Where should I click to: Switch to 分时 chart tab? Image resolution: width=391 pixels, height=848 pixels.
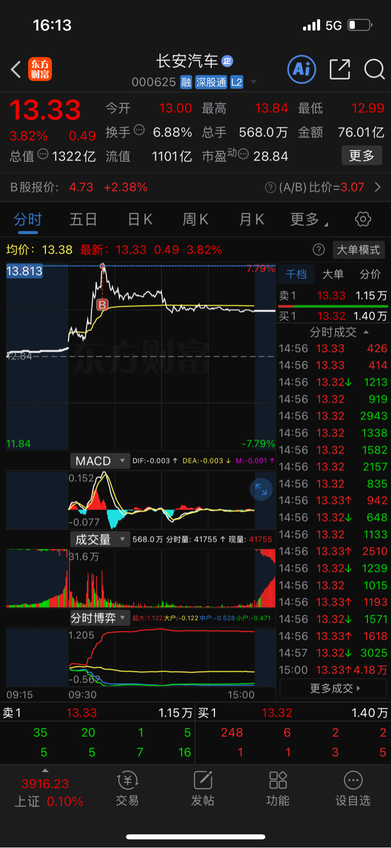[28, 220]
